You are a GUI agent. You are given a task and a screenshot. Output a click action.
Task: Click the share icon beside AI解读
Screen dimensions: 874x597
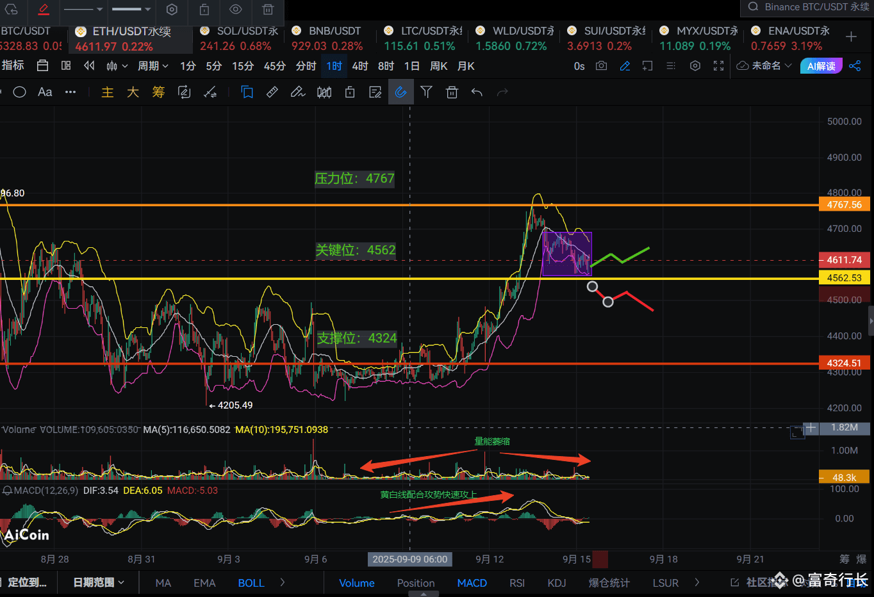[x=855, y=66]
